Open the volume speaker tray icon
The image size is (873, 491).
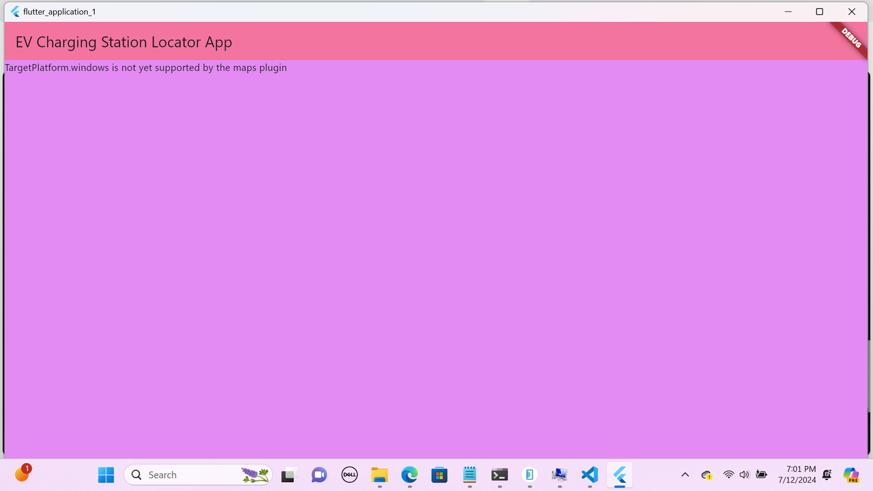pyautogui.click(x=744, y=475)
